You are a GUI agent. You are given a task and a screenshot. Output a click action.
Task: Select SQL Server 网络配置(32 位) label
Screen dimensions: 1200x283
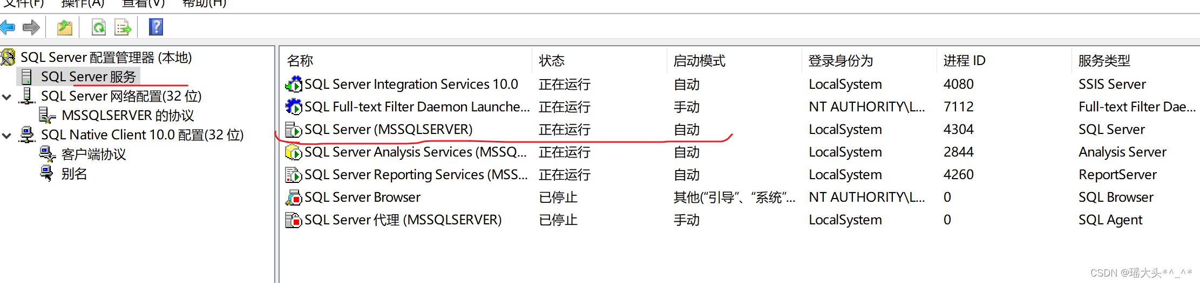coord(121,96)
